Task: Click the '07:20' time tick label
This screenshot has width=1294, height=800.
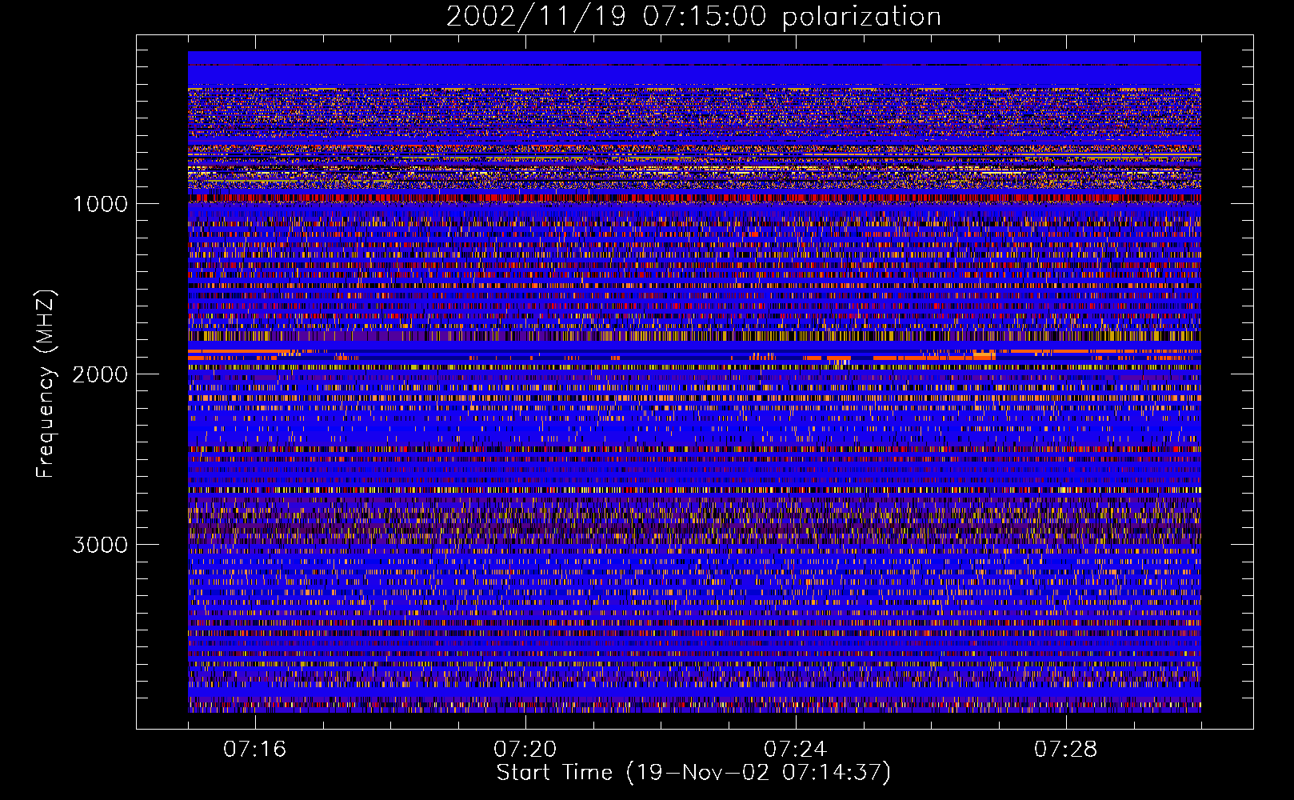Action: pyautogui.click(x=525, y=750)
